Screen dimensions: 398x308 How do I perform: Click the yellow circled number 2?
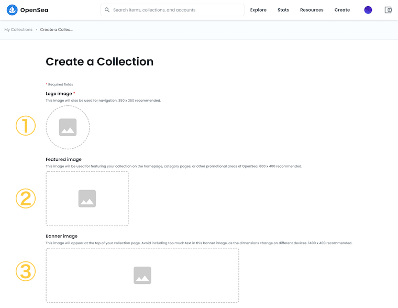[25, 199]
